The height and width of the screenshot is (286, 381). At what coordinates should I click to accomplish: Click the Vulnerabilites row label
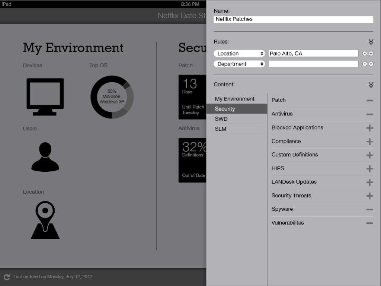point(288,223)
